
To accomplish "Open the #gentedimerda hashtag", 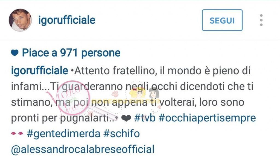I will click(63, 134).
